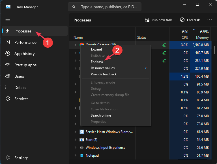Open Services via puzzle icon
The height and width of the screenshot is (164, 217).
coord(8,99)
